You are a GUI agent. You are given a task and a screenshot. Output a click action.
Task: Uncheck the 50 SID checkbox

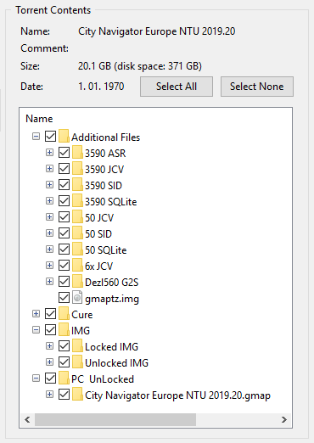64,233
